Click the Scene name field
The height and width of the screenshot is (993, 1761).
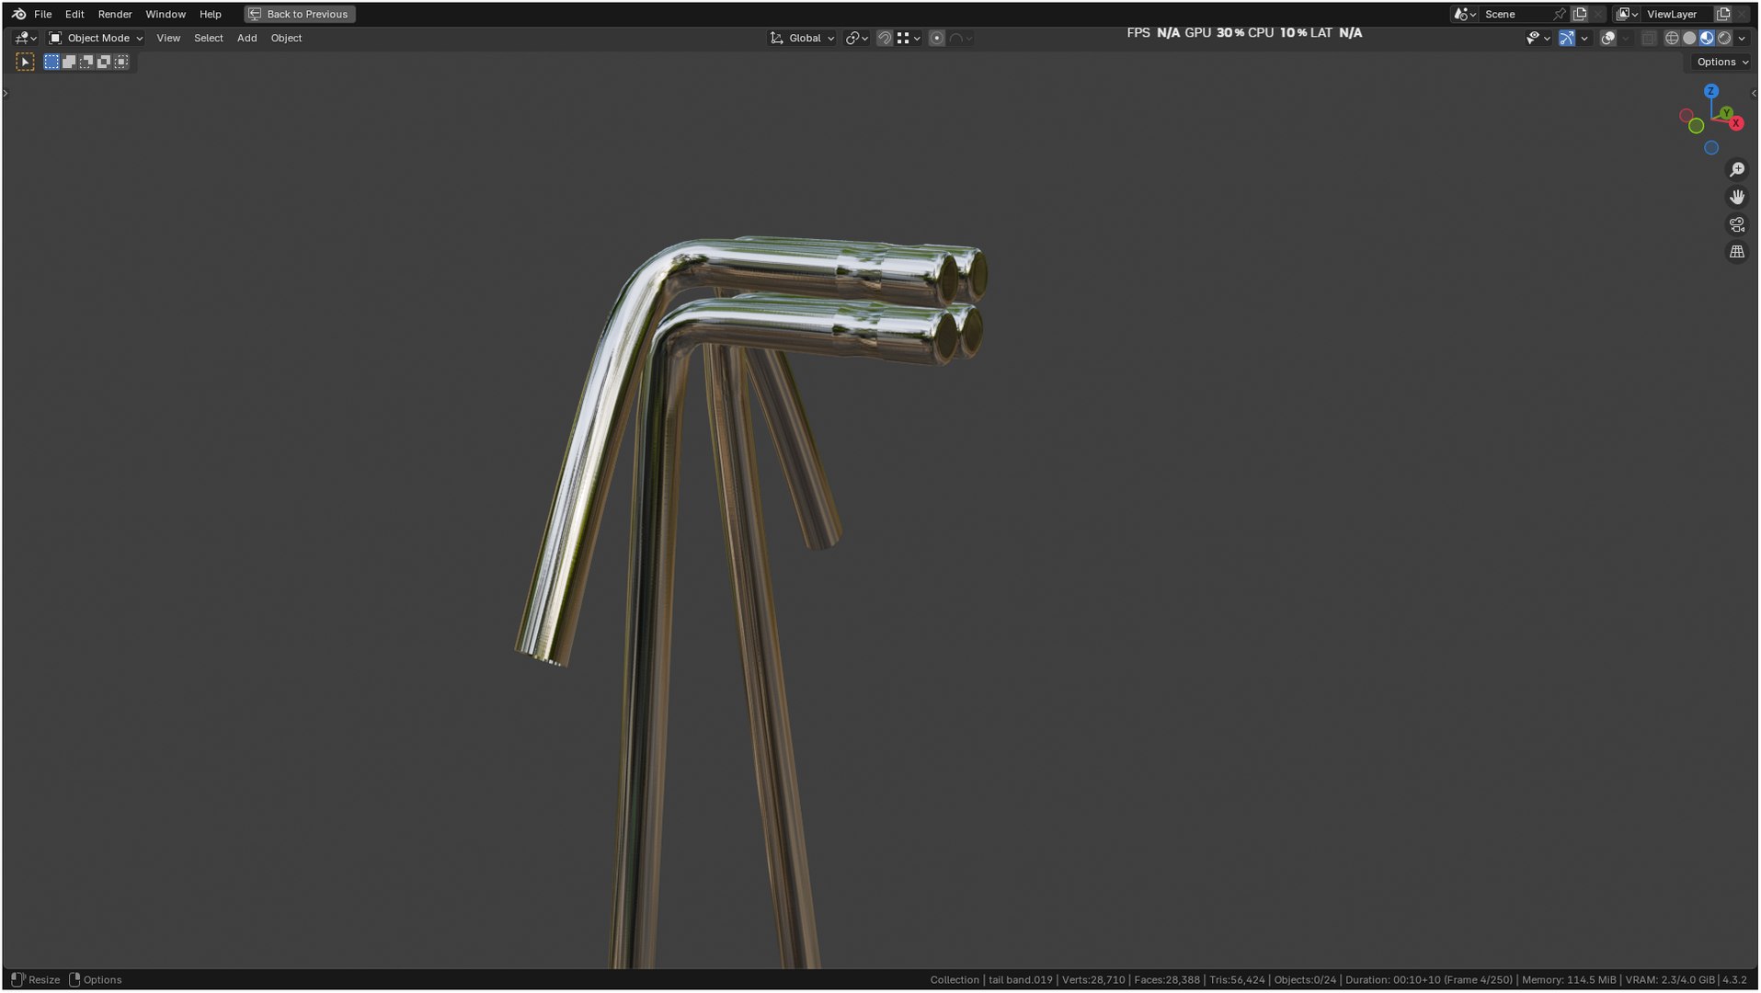tap(1515, 14)
